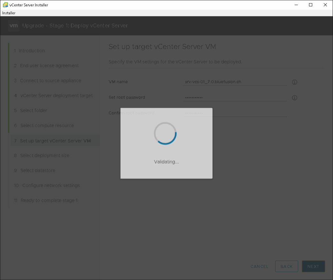Focus the Set root password field

point(235,98)
